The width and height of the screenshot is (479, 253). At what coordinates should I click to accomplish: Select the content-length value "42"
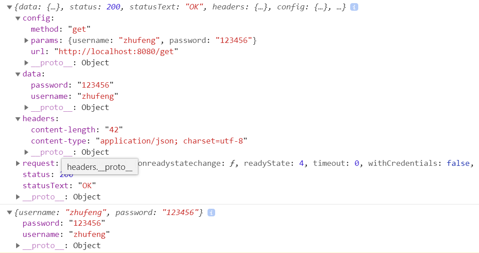(x=114, y=130)
